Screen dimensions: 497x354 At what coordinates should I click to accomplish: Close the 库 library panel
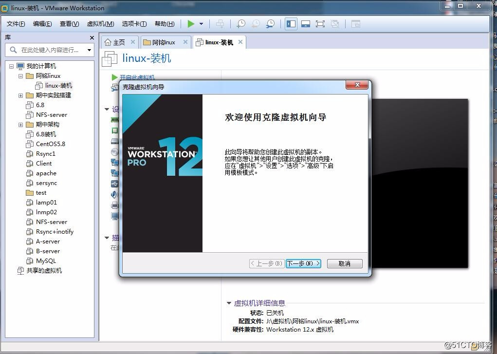92,38
